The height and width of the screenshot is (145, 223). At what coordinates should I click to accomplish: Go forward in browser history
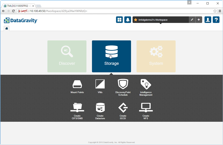click(8, 11)
